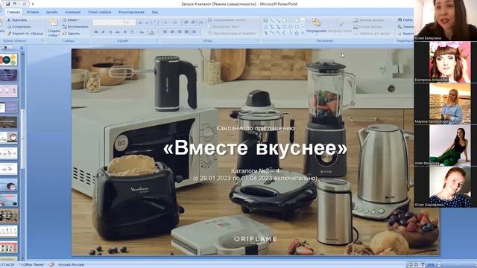The width and height of the screenshot is (477, 268).
Task: Select the arrow line shape
Action: [x=278, y=20]
